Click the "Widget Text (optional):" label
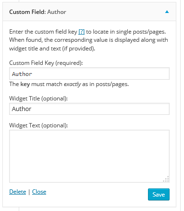The width and height of the screenshot is (184, 211). coord(38,125)
